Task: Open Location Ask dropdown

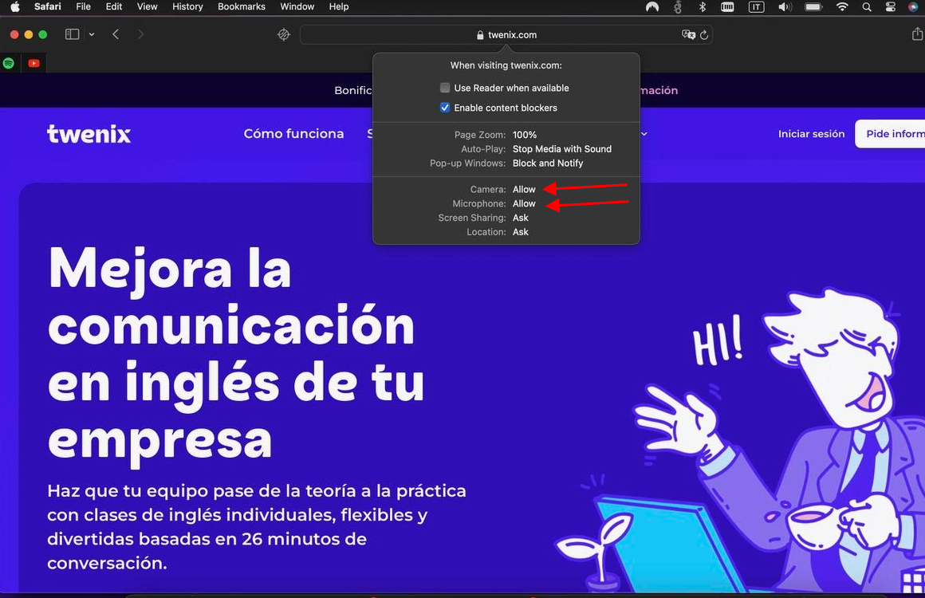Action: tap(520, 232)
